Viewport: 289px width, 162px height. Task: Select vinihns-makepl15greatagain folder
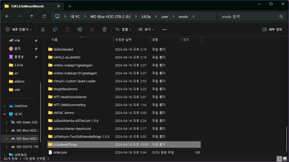(73, 65)
